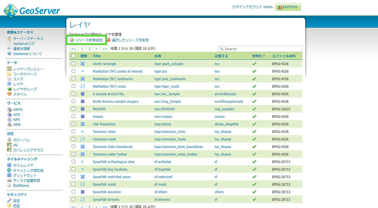
Task: Click the WMS service icon
Action: coord(9,125)
